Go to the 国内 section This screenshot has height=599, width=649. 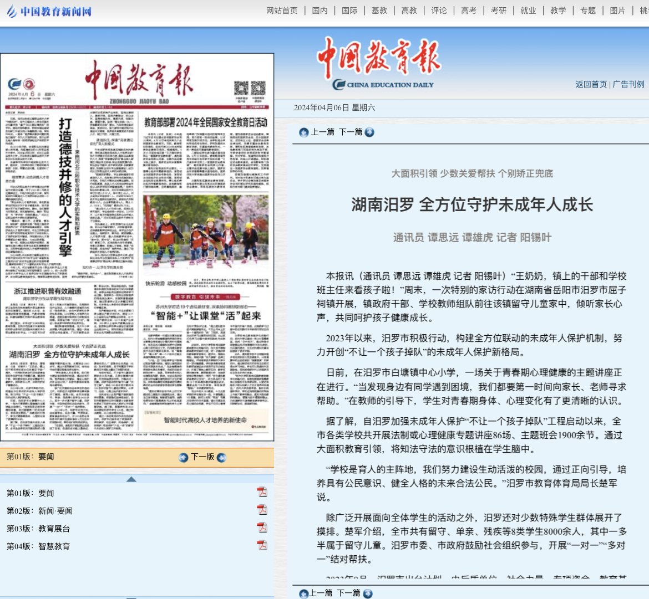point(320,11)
